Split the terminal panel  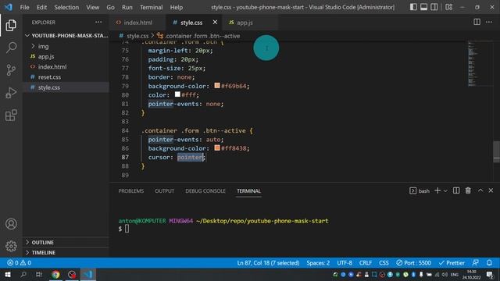tap(456, 190)
